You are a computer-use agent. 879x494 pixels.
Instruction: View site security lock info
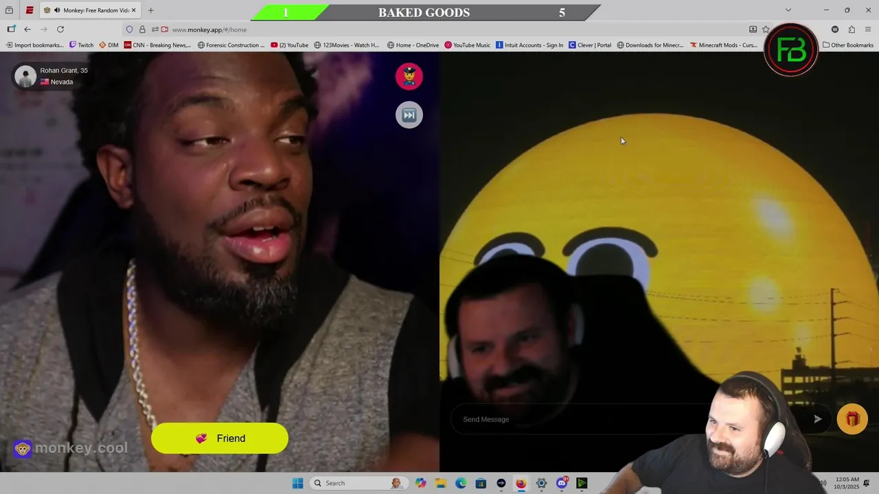142,30
